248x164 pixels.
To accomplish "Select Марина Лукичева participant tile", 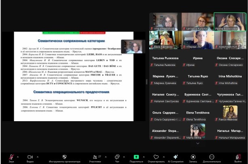I will (x=165, y=76).
